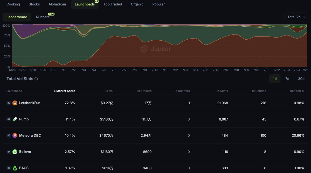The image size is (311, 173).
Task: Open the Total Vol metric dropdown
Action: click(x=296, y=17)
